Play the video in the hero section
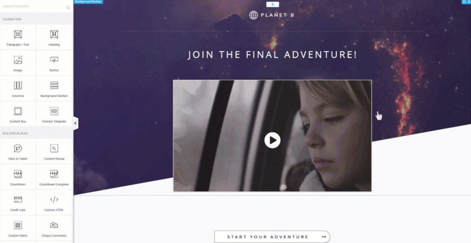The width and height of the screenshot is (471, 243). pyautogui.click(x=272, y=140)
